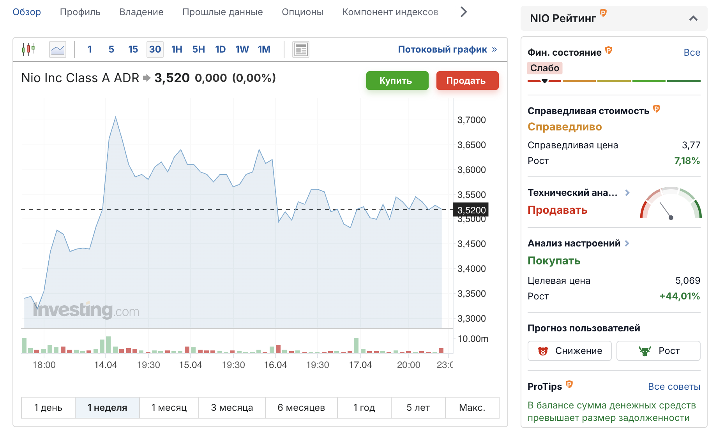Click the Pro badge next to ProTips
Screen dimensions: 724x440
(x=569, y=384)
